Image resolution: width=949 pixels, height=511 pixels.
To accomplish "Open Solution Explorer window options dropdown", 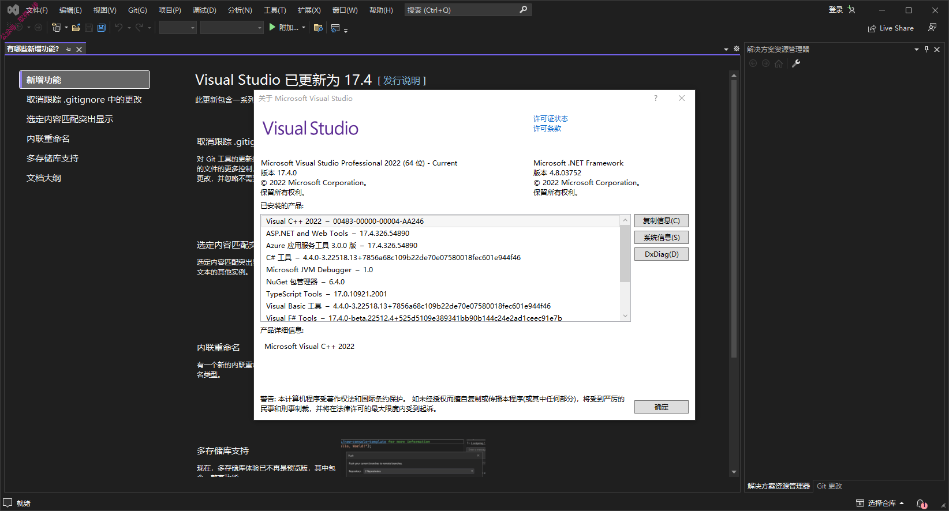I will 917,50.
